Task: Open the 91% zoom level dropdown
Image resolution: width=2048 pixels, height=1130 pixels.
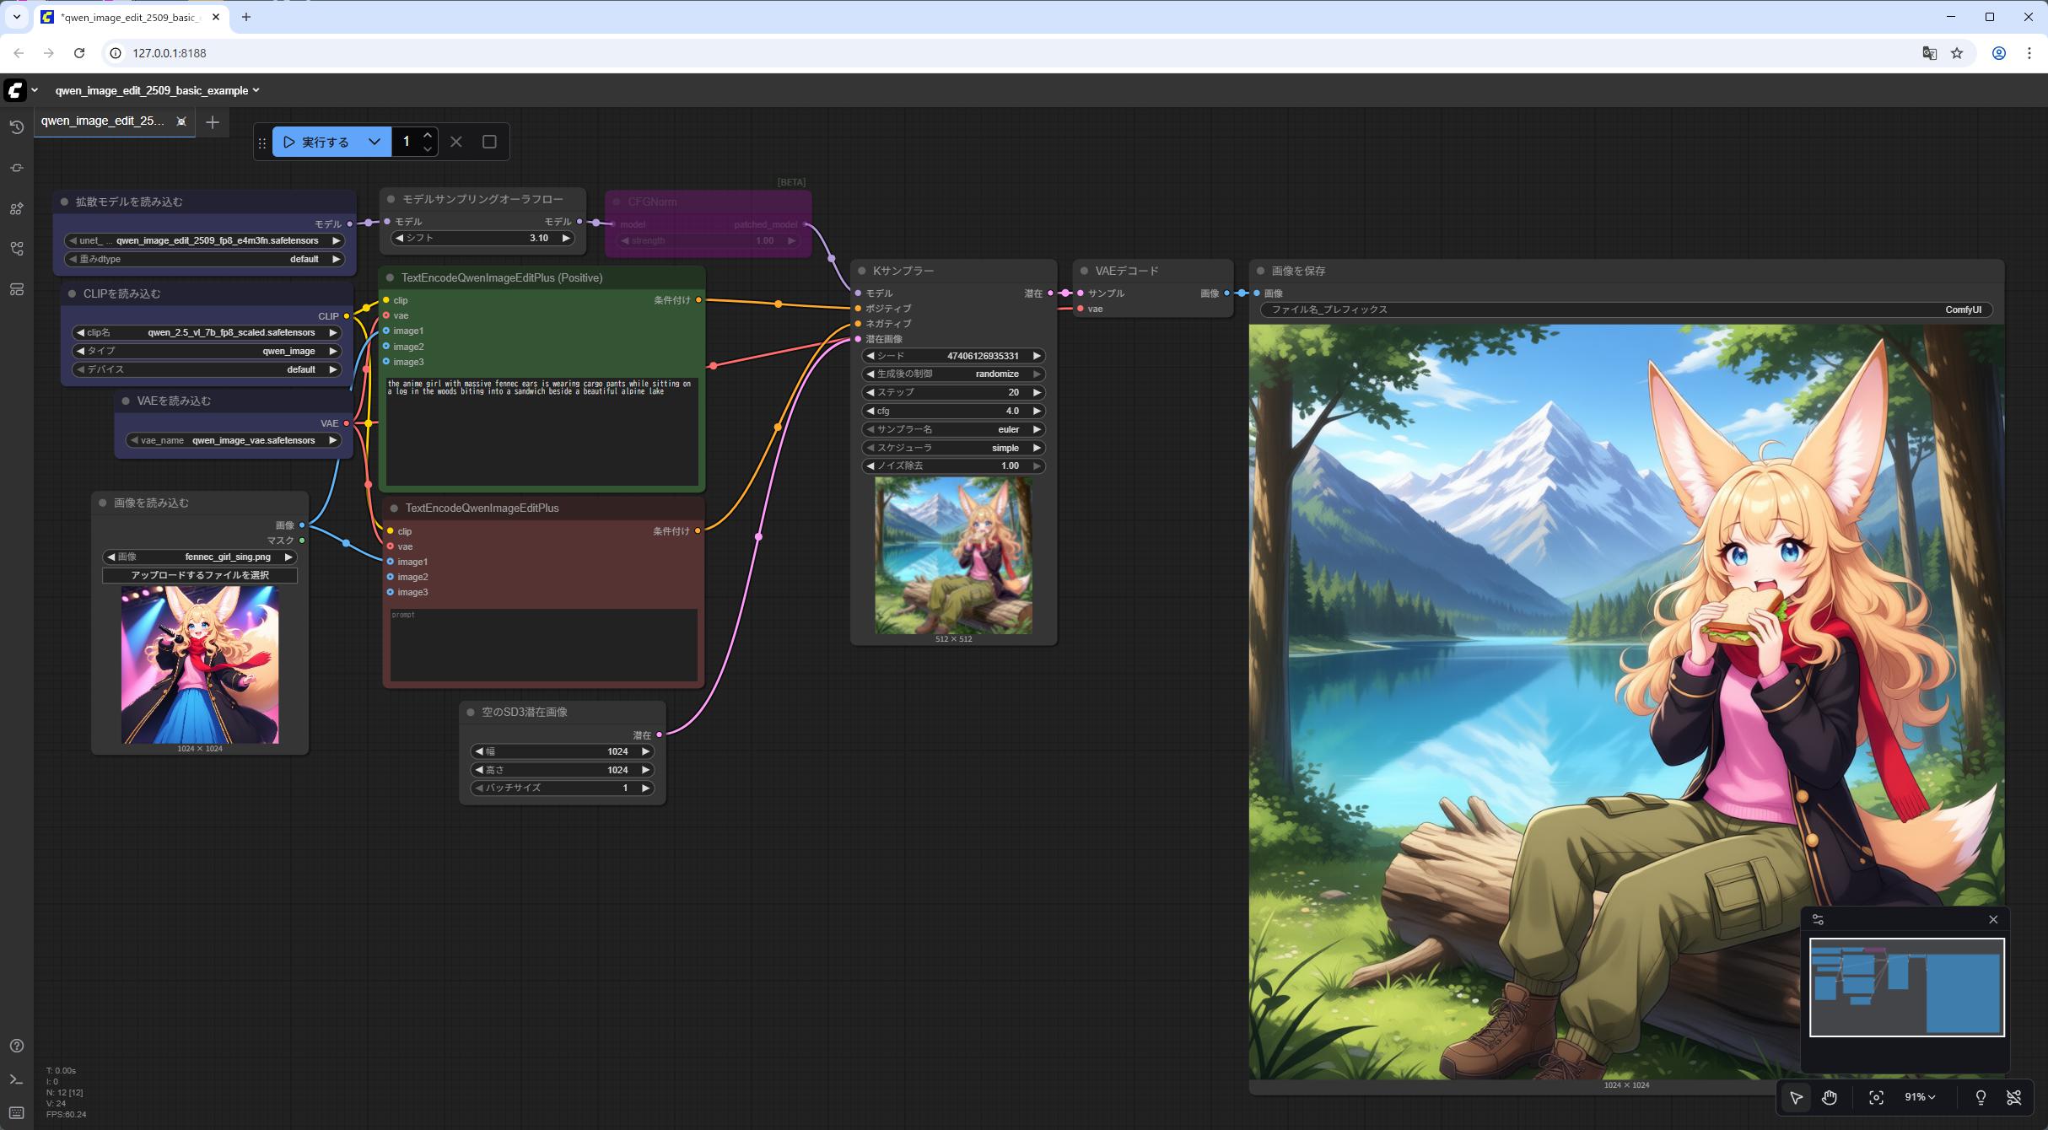Action: point(1920,1097)
